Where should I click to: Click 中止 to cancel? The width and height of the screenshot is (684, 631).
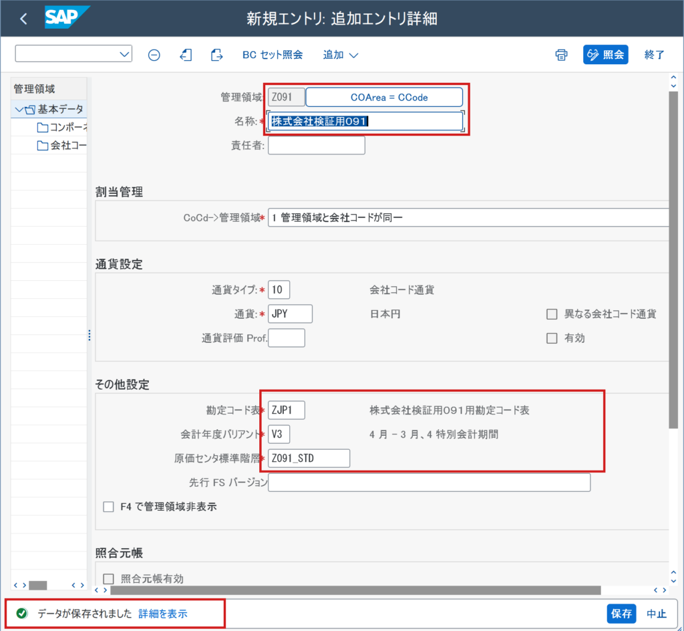[x=656, y=614]
